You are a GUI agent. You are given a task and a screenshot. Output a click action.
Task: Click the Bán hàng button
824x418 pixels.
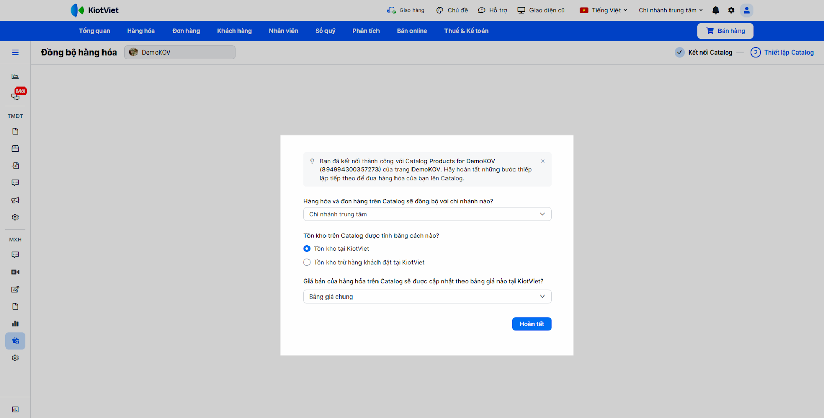coord(726,31)
